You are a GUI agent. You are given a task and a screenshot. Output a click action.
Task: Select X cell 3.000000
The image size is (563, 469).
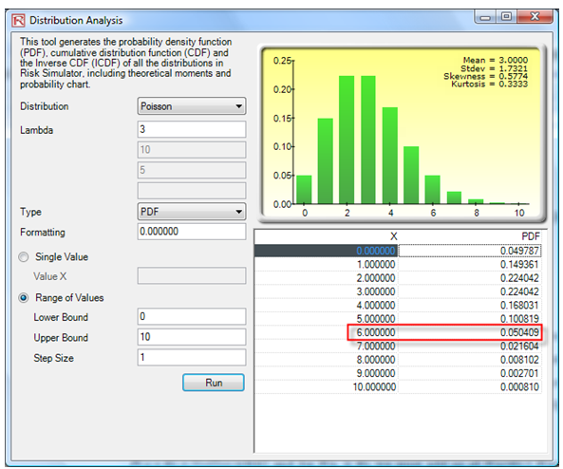point(327,291)
